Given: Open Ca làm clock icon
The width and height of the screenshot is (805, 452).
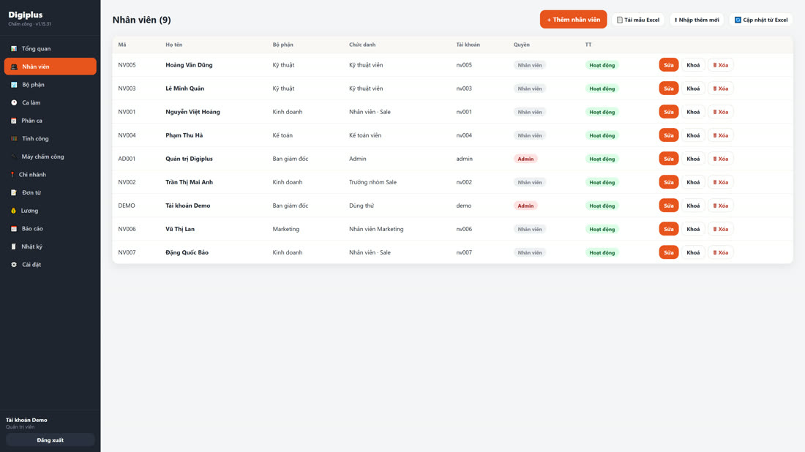Looking at the screenshot, I should (x=14, y=102).
